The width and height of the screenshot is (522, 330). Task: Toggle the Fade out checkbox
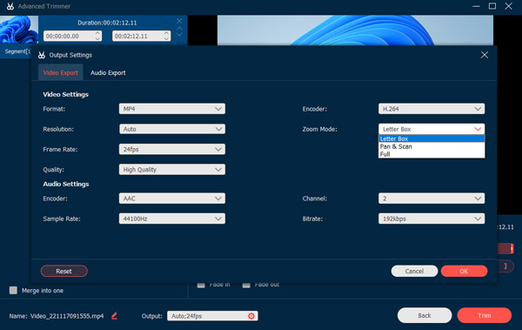pyautogui.click(x=246, y=285)
